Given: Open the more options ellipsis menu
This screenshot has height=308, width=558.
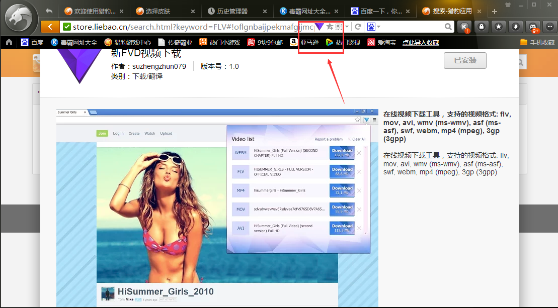Looking at the screenshot, I should (549, 27).
